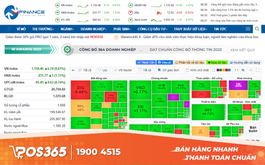Image resolution: width=265 pixels, height=165 pixels.
Task: Click the NVL +0% heatmap tile
Action: click(x=80, y=108)
